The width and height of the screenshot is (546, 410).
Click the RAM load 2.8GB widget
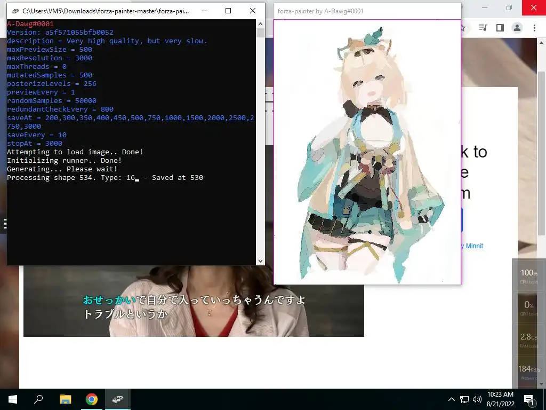click(528, 340)
